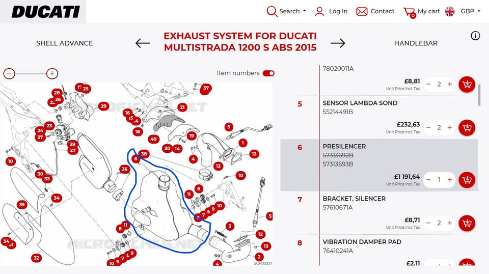The width and height of the screenshot is (489, 274).
Task: Select diagram marker 1
Action: 242,143
